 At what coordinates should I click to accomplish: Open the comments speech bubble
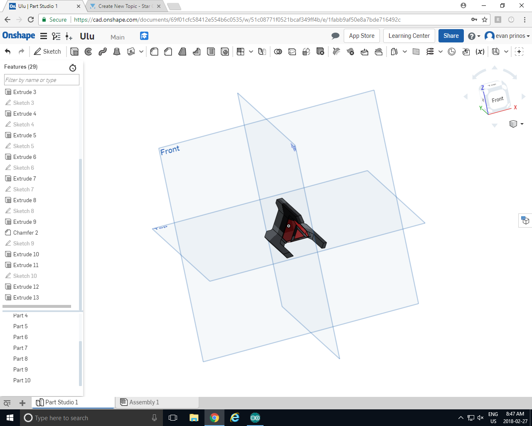coord(335,36)
